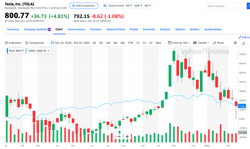Open the Sustainability tab
Screen dimensions: 250x149
(x=213, y=29)
